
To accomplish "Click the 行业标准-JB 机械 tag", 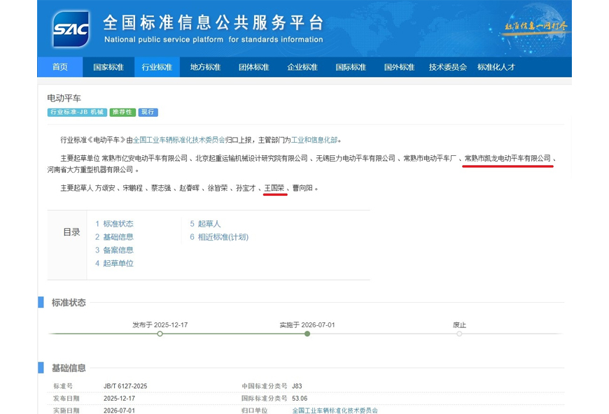I will 77,112.
